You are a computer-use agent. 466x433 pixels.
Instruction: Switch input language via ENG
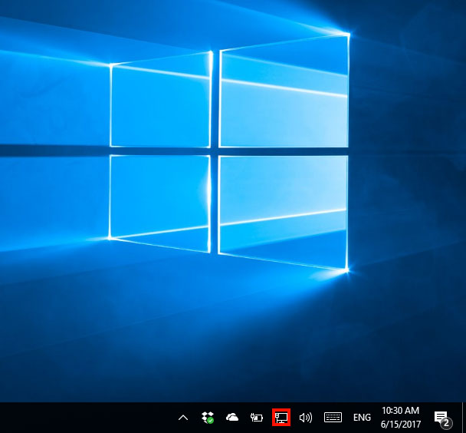click(362, 418)
